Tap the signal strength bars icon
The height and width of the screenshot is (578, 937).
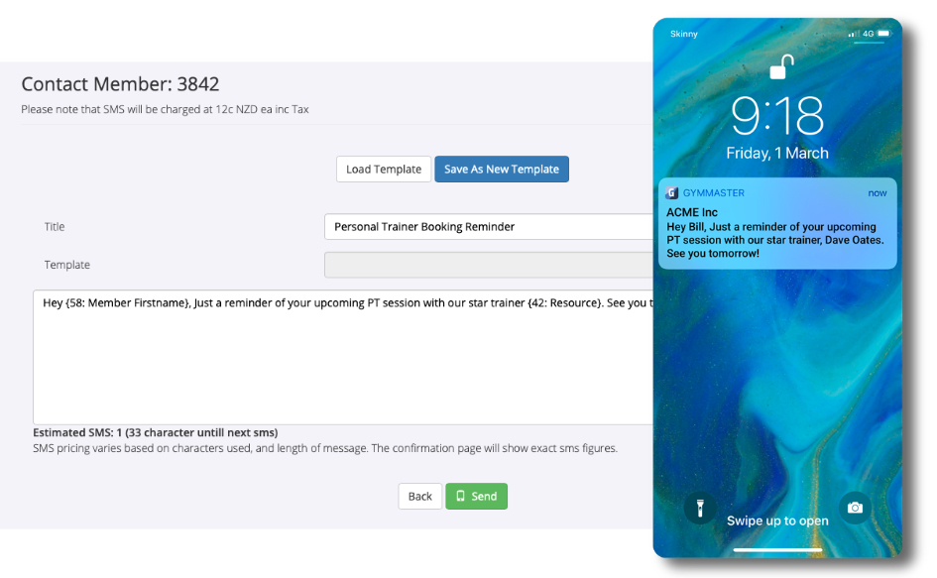pos(854,34)
